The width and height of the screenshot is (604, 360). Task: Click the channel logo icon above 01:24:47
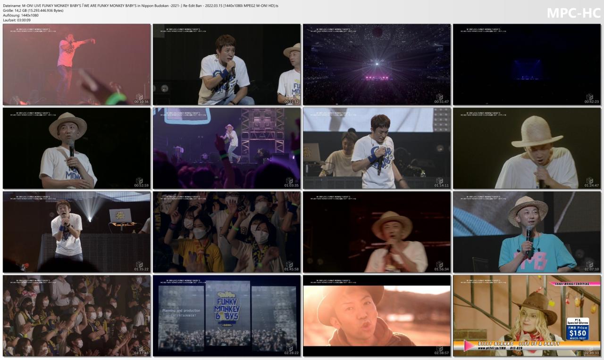tap(589, 180)
